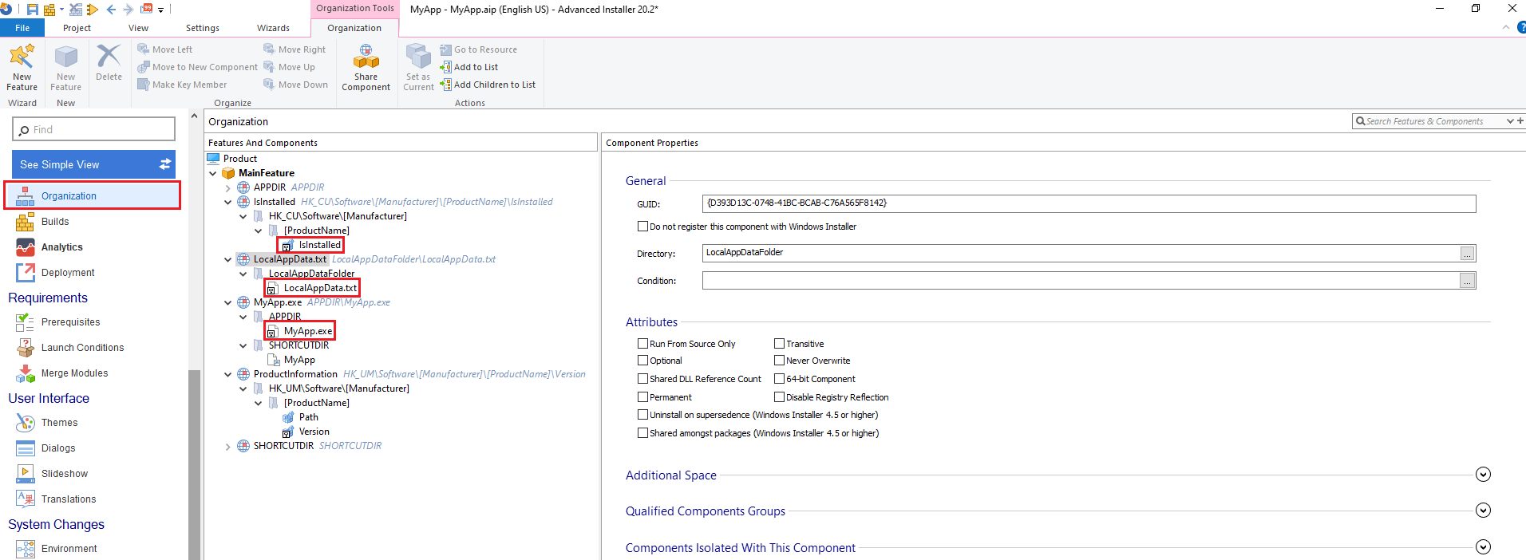
Task: Expand the bottom SHORTCUTDIR component node
Action: coord(228,446)
